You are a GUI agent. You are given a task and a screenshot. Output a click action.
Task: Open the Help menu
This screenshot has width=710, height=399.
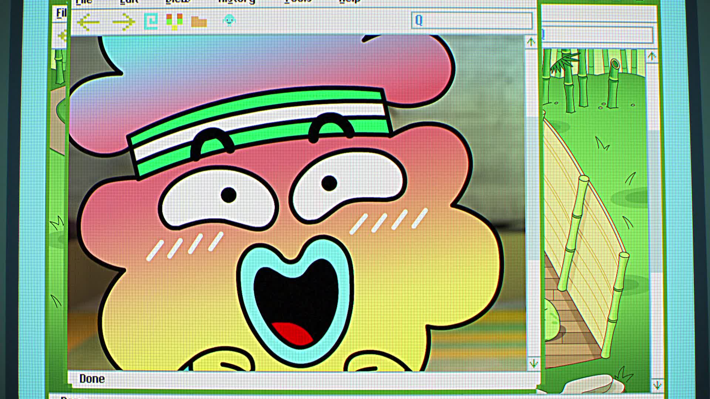pyautogui.click(x=349, y=2)
